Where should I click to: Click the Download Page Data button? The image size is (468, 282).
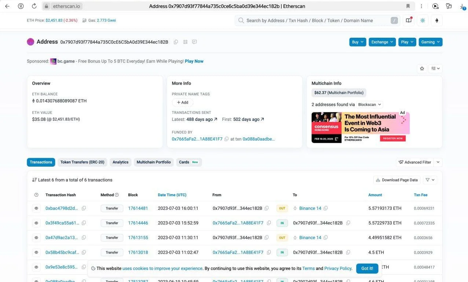click(396, 180)
